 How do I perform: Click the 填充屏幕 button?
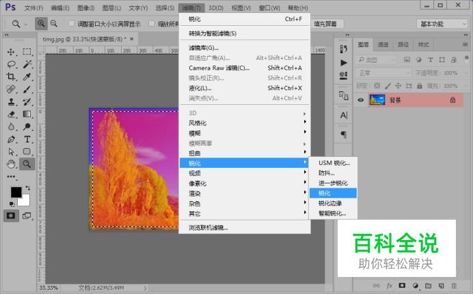(x=325, y=24)
